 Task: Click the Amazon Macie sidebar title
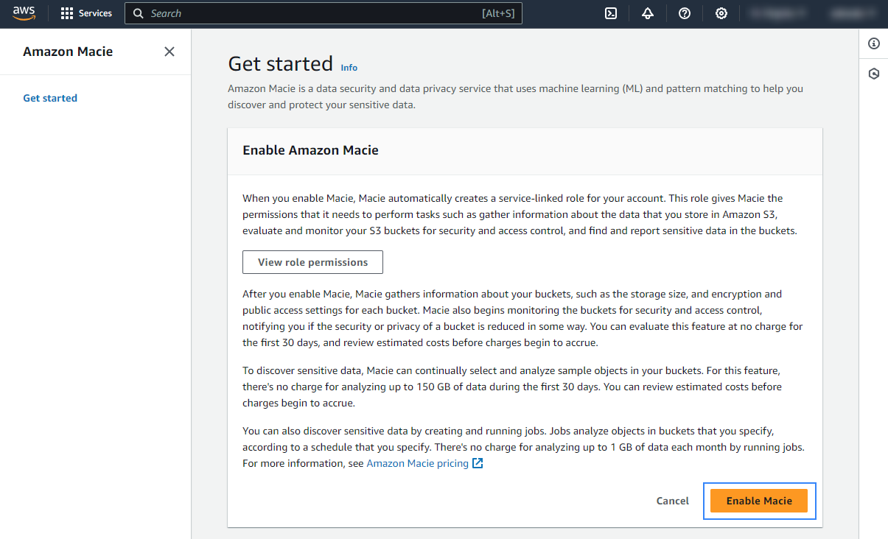[68, 52]
